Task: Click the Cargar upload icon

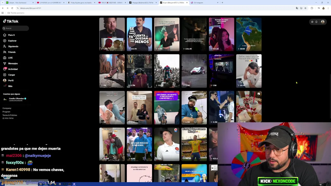Action: tap(5, 75)
